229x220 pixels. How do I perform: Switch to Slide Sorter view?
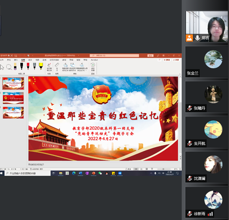point(142,169)
